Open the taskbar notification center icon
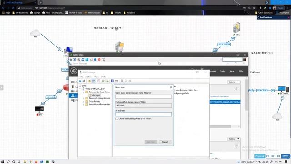Viewport: 291px width, 164px height. 286,162
